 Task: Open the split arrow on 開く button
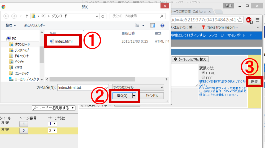[134, 96]
